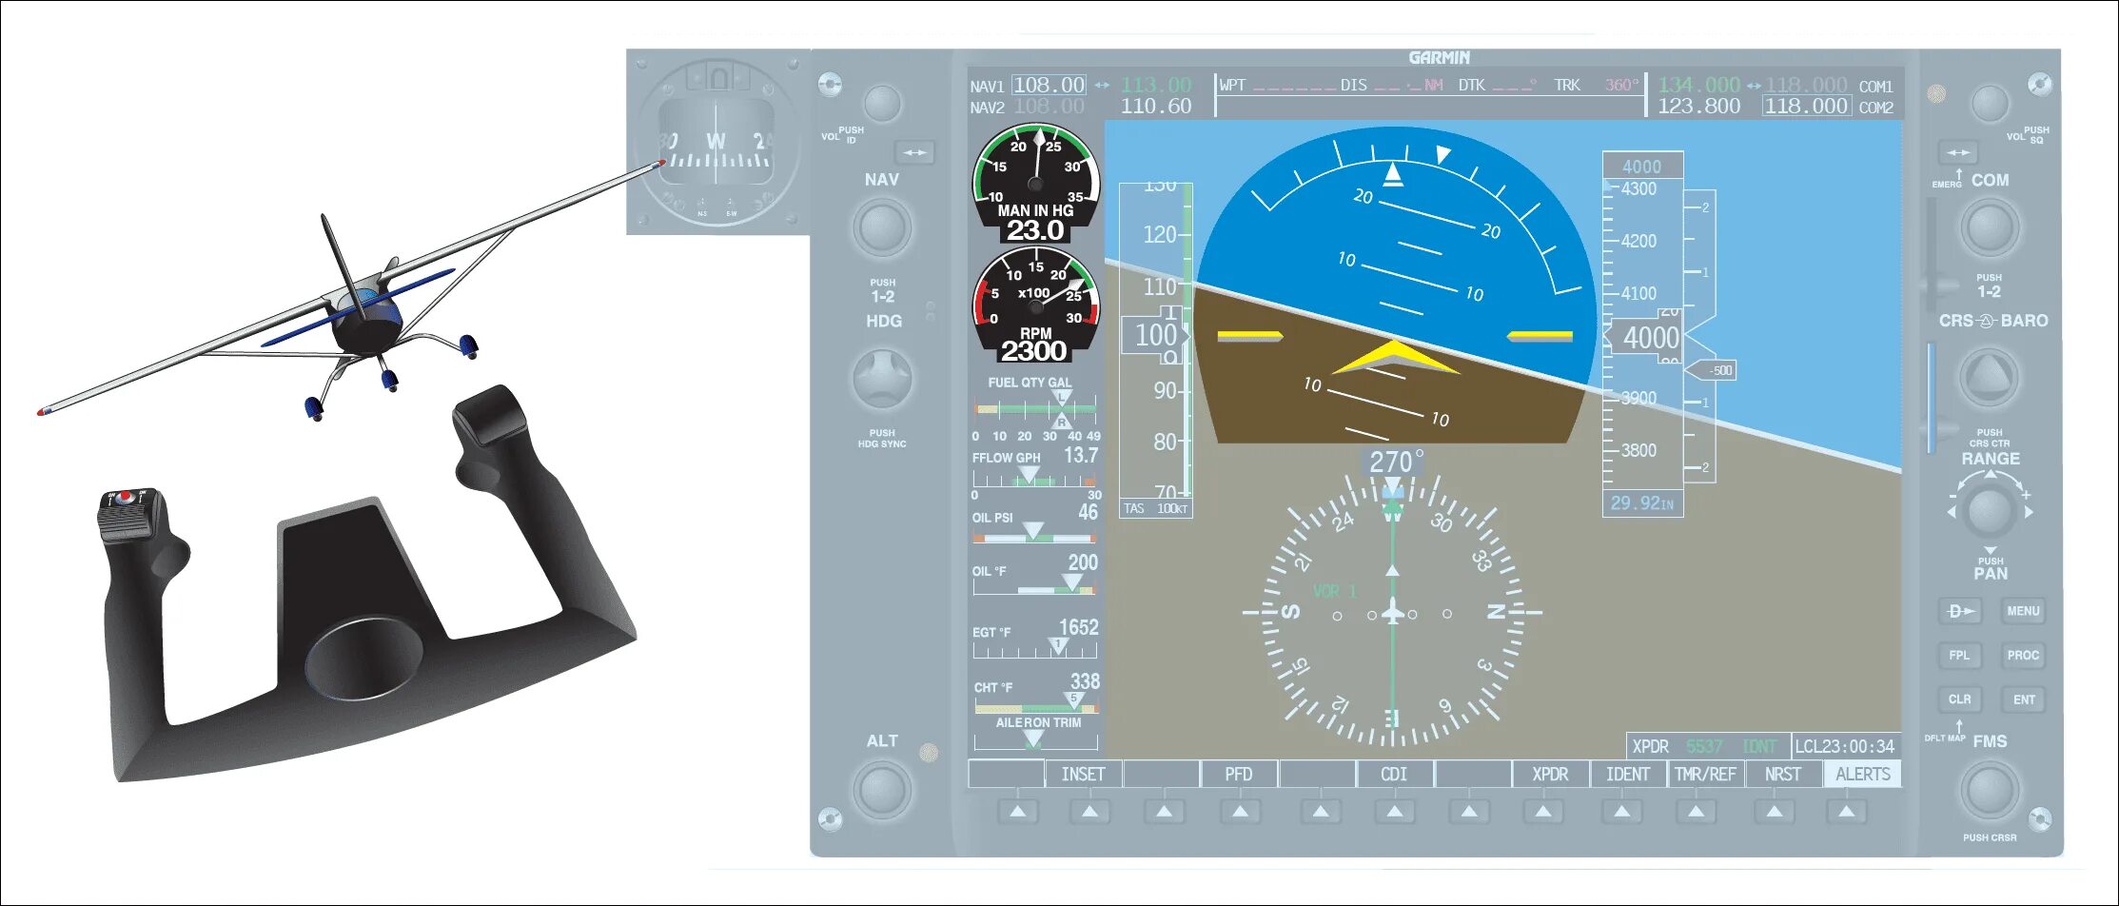Click the RANGE joystick knob
This screenshot has width=2119, height=906.
pyautogui.click(x=1990, y=512)
